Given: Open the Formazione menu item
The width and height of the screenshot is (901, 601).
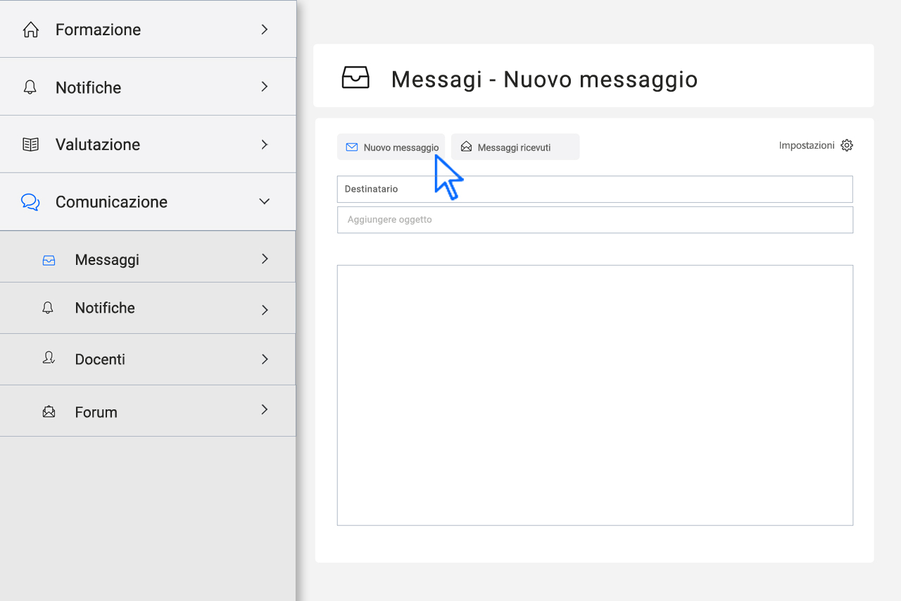Looking at the screenshot, I should [148, 29].
